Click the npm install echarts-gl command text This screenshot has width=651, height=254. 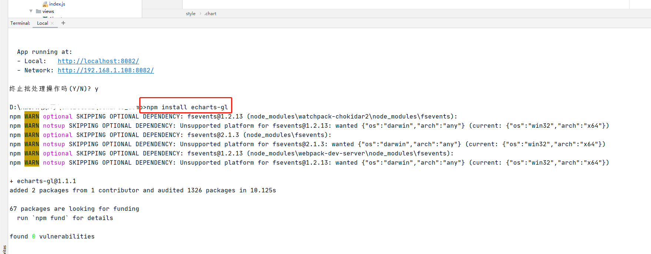pyautogui.click(x=187, y=107)
